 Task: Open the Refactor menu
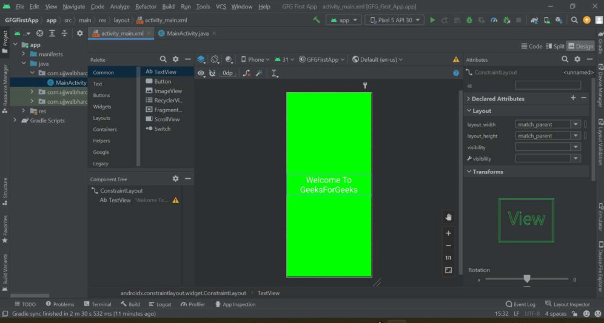point(146,7)
